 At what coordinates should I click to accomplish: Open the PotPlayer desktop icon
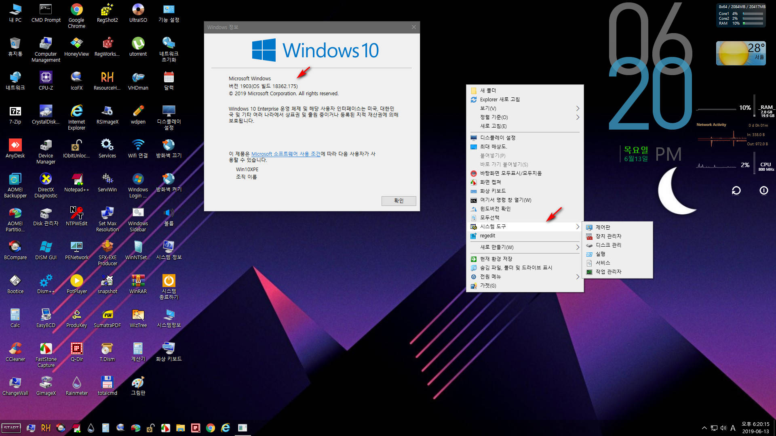pos(76,284)
